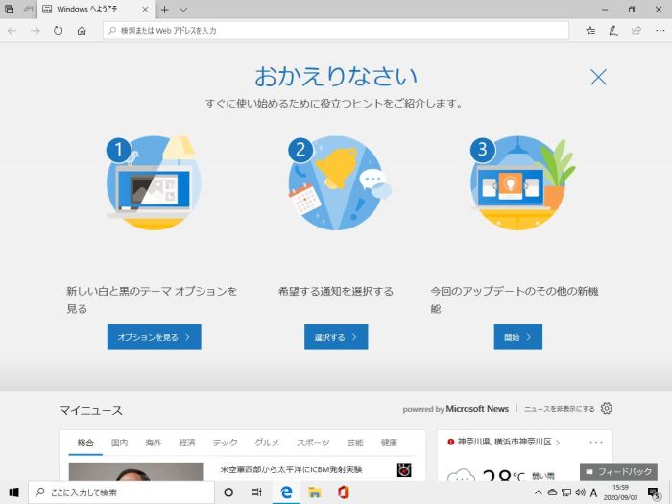Expand the Kanagawa weather location chevron
672x504 pixels.
coord(557,442)
